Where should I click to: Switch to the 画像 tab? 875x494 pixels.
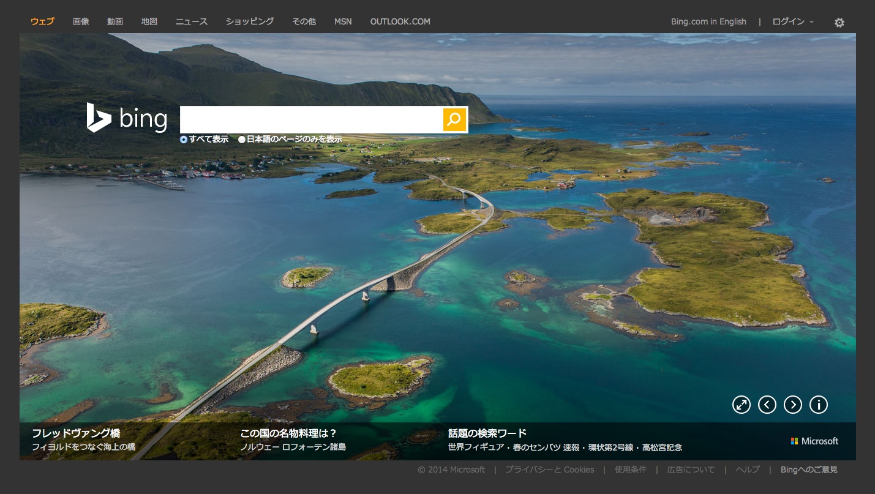pos(81,21)
